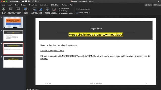161x90 pixels.
Task: Open the Undo history dropdown arrow
Action: coord(31,1)
